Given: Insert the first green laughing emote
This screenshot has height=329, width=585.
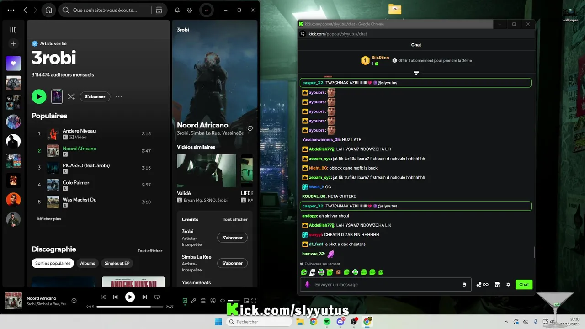Looking at the screenshot, I should (304, 272).
